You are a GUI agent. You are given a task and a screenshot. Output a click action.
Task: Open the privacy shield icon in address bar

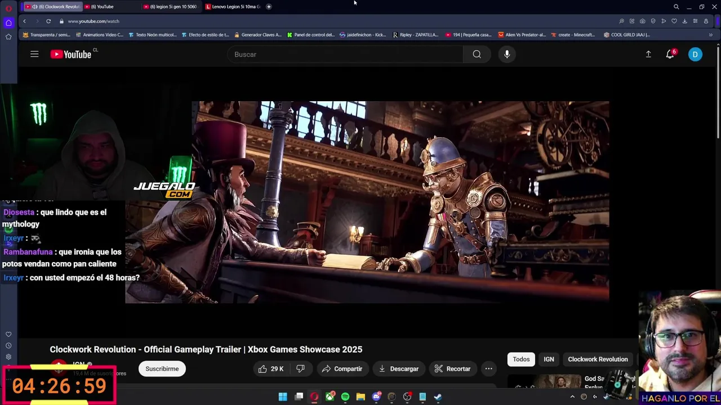coord(653,21)
